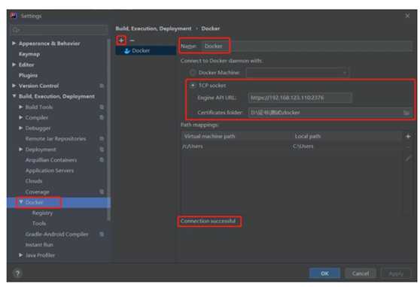Expand the Version Control section

click(14, 86)
